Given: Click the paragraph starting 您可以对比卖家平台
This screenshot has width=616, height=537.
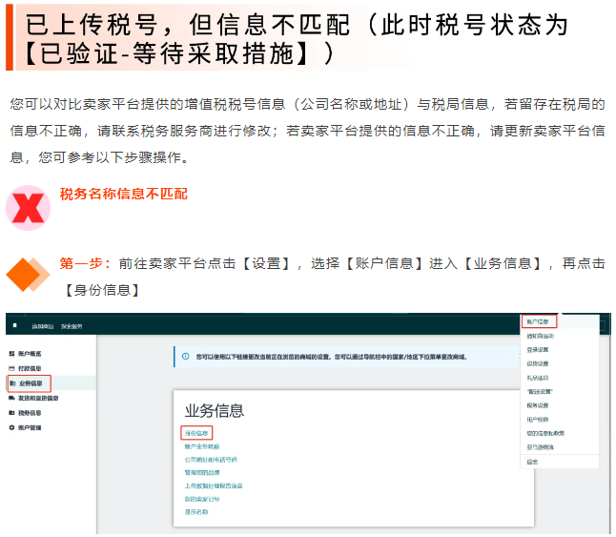Looking at the screenshot, I should [308, 131].
